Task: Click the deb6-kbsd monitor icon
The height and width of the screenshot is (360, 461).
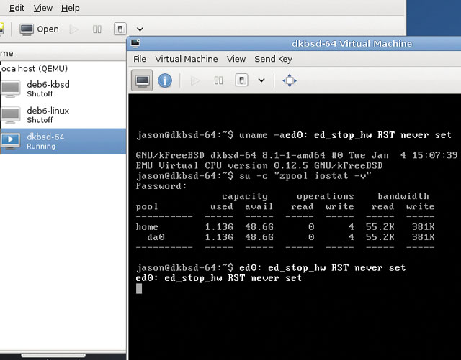Action: pyautogui.click(x=12, y=89)
